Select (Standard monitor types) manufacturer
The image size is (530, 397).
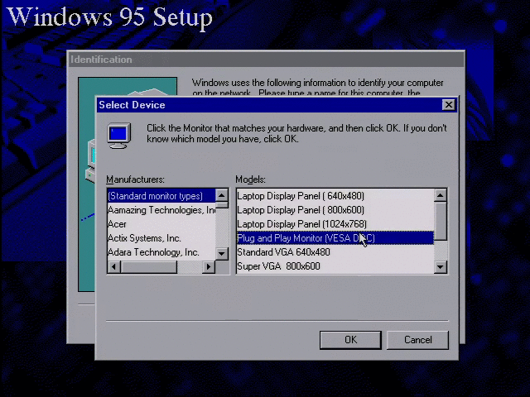coord(161,196)
